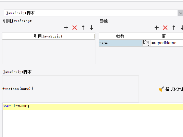Add a new parameter row
The height and width of the screenshot is (137, 183).
157,28
